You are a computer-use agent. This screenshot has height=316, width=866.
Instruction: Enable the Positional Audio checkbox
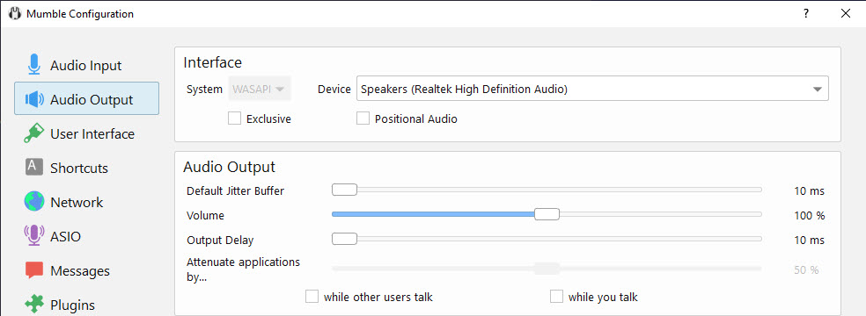pyautogui.click(x=363, y=118)
